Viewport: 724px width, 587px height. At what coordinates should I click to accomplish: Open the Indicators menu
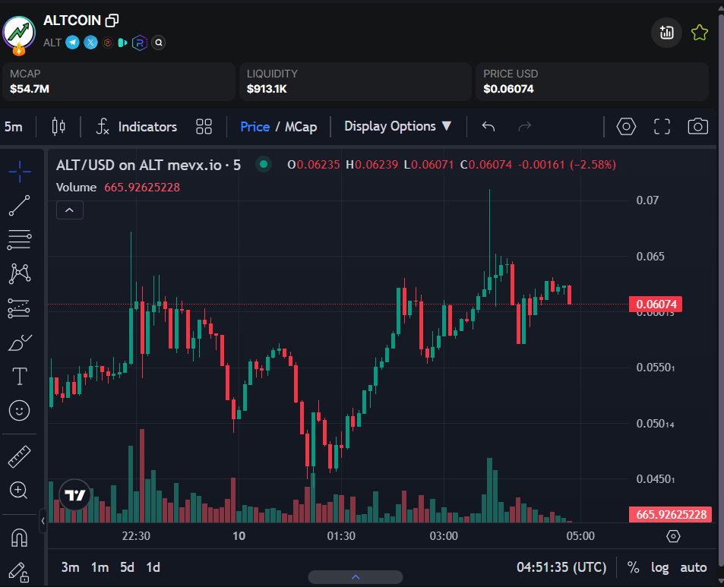[137, 127]
